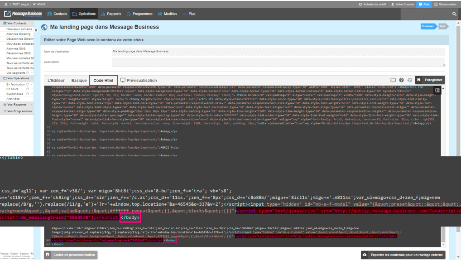
Task: Refresh the En cours operations
Action: [x=28, y=89]
